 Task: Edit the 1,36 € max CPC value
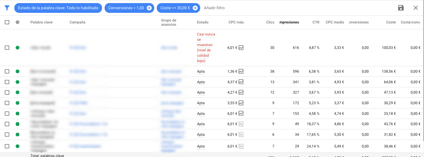point(232,72)
